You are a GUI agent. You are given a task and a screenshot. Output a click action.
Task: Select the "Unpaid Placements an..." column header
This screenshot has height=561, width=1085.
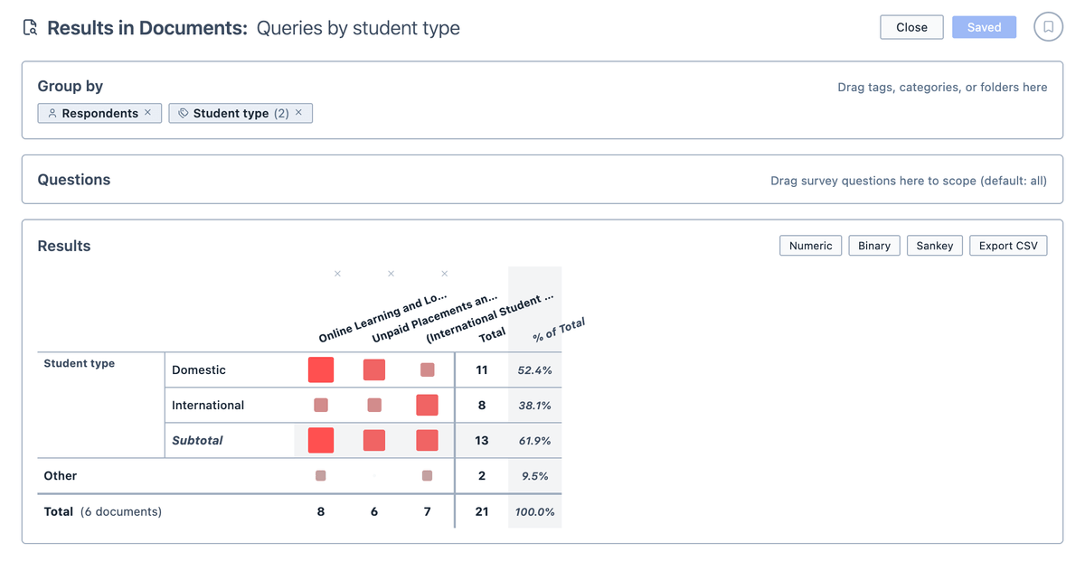click(435, 319)
